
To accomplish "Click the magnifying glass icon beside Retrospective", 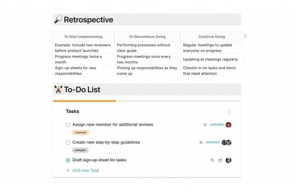I will click(58, 19).
